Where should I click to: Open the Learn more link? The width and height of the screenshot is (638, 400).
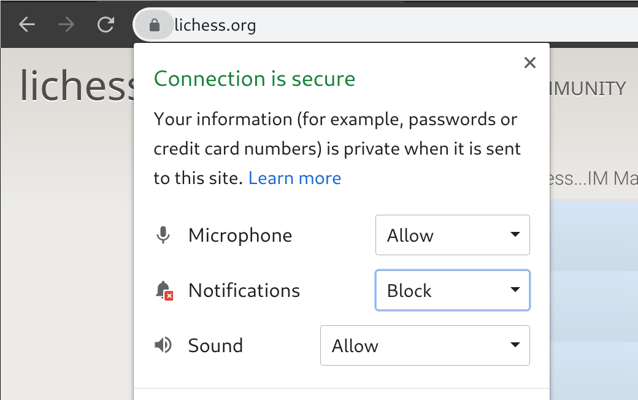tap(294, 179)
